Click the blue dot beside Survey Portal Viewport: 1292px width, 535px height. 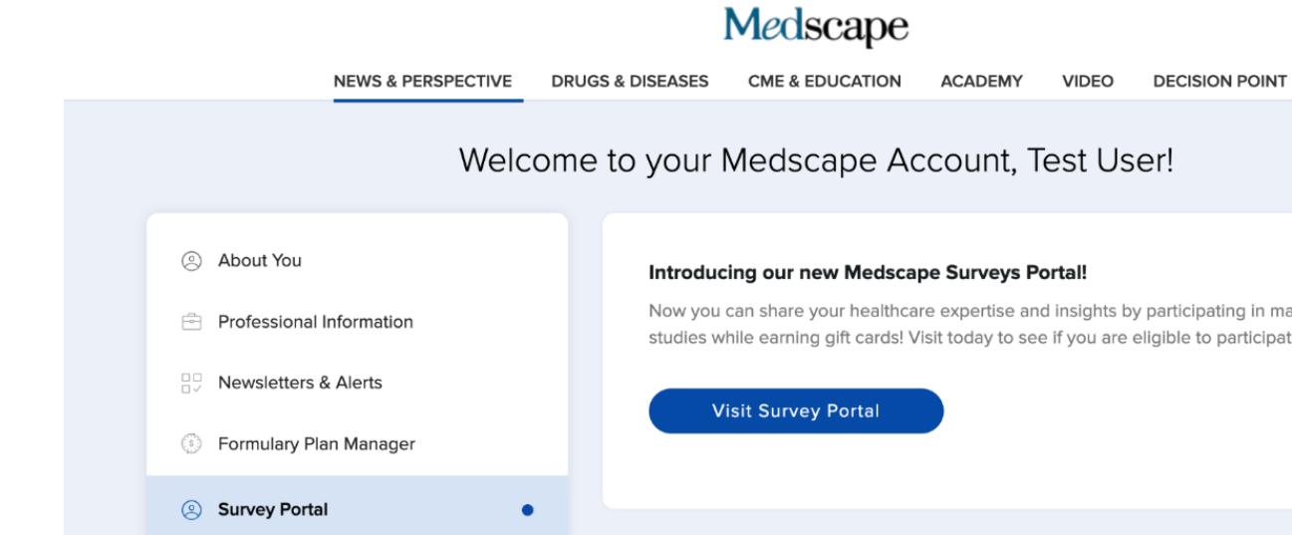527,510
